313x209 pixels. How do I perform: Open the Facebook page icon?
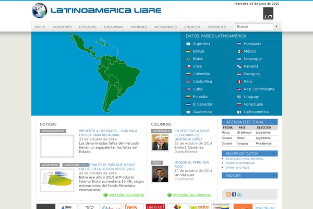233,194
